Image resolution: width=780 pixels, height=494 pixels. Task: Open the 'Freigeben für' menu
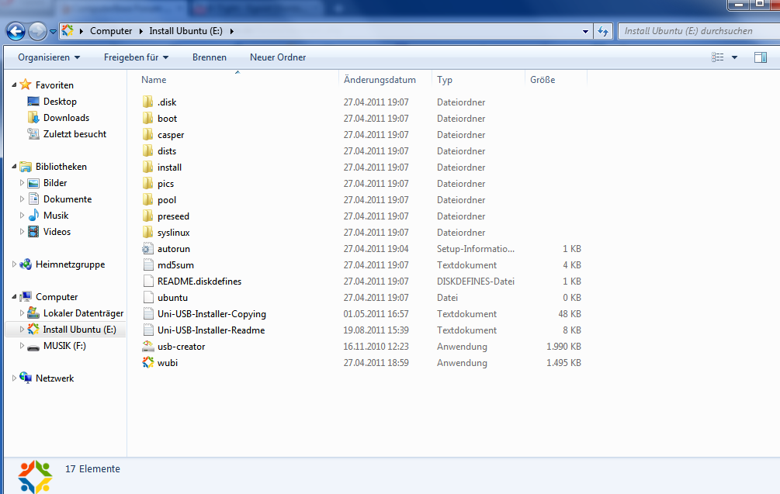click(x=136, y=57)
